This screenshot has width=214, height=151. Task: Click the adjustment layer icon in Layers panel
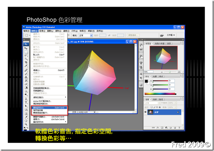(x=166, y=128)
